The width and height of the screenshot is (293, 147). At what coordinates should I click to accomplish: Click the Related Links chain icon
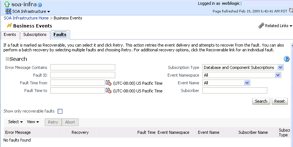[261, 26]
